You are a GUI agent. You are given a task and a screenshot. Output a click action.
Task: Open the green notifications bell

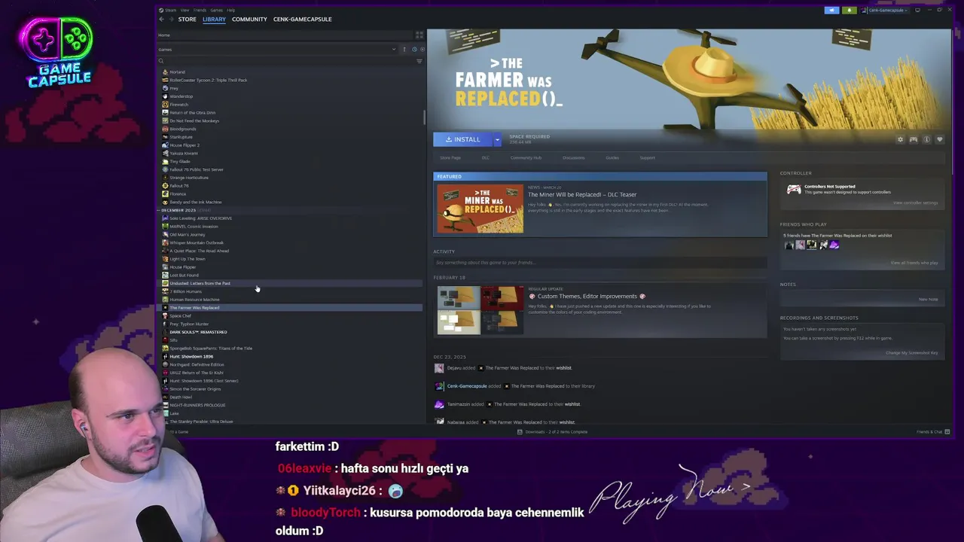click(850, 10)
